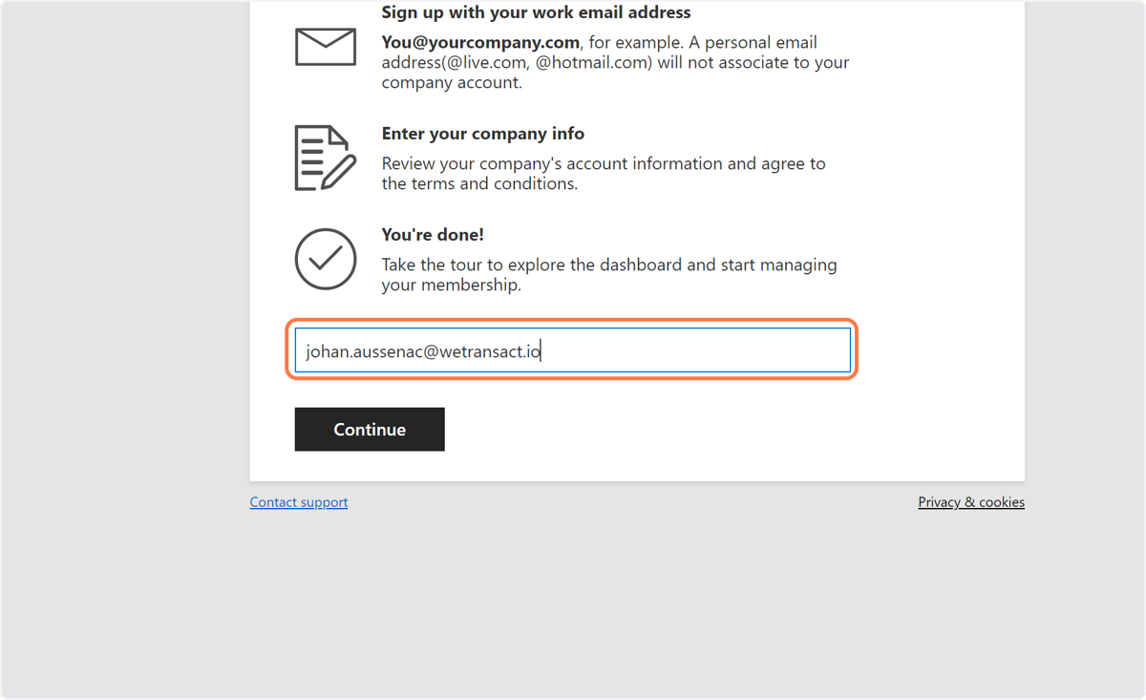
Task: Open the Privacy & cookies link
Action: pos(971,502)
